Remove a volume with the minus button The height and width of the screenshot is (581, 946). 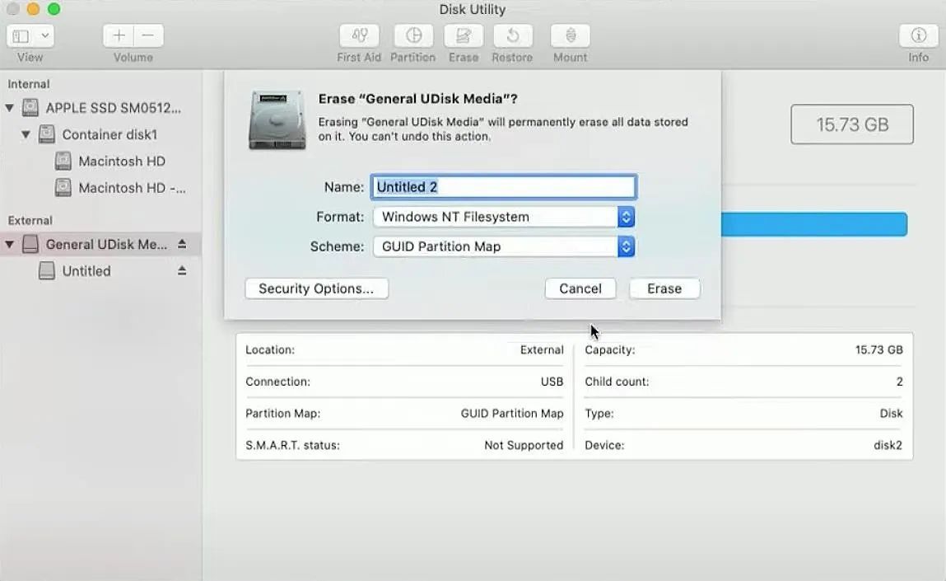(148, 35)
